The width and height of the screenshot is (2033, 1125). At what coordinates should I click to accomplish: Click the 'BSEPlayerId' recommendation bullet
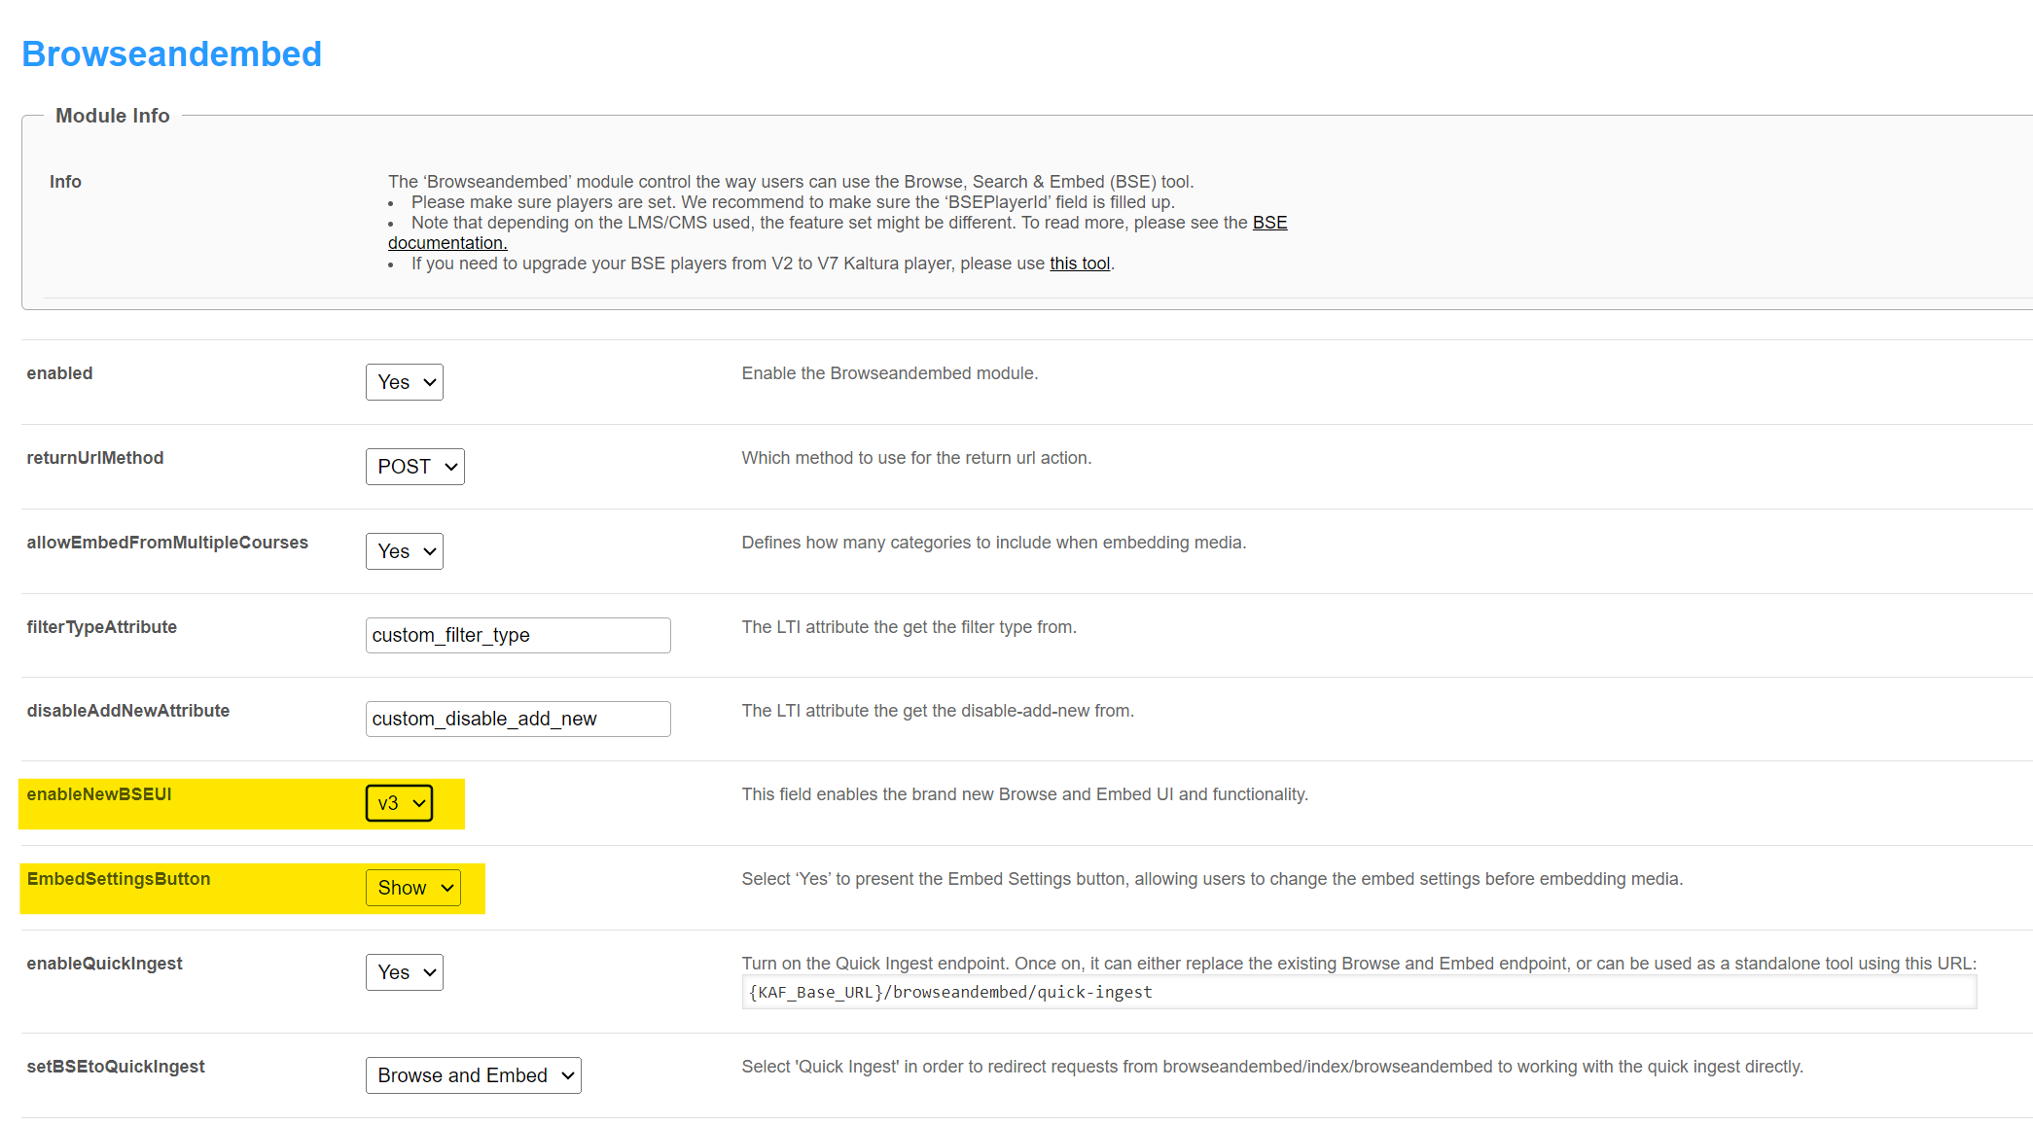pyautogui.click(x=793, y=202)
